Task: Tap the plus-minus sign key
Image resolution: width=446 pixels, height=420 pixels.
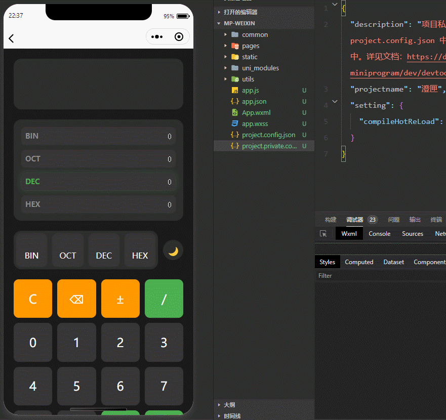Action: point(120,299)
